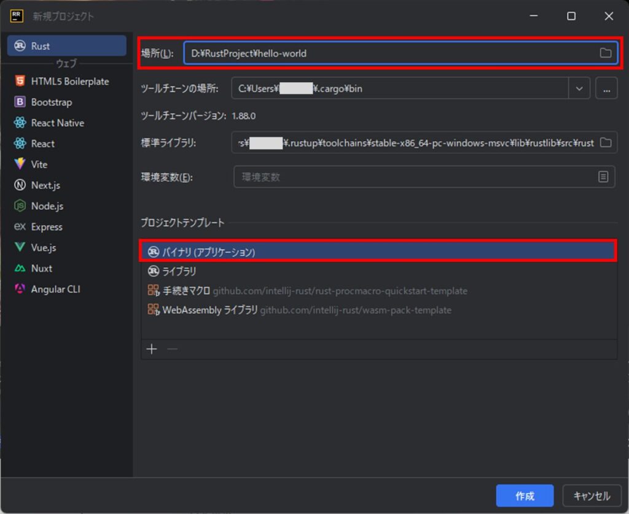Screen dimensions: 629x514
Task: Select Rust project type in sidebar
Action: pos(66,45)
